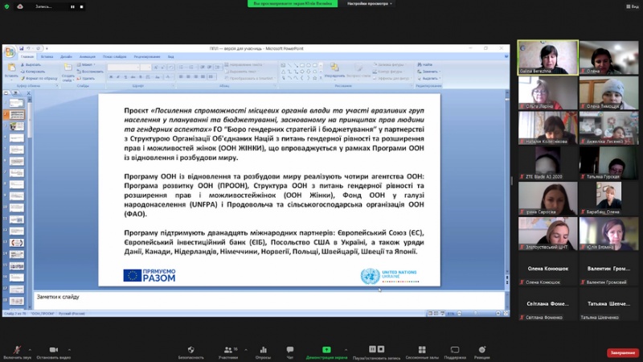Click the slide notes field

[x=265, y=298]
